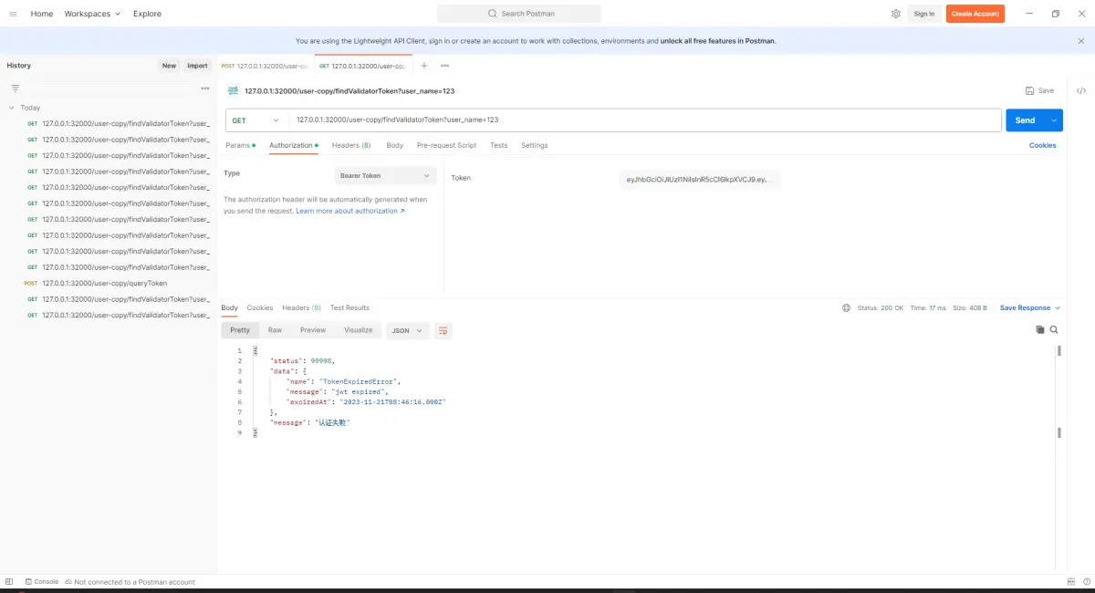Open the Cookies link below Send
Image resolution: width=1095 pixels, height=593 pixels.
pos(1043,145)
